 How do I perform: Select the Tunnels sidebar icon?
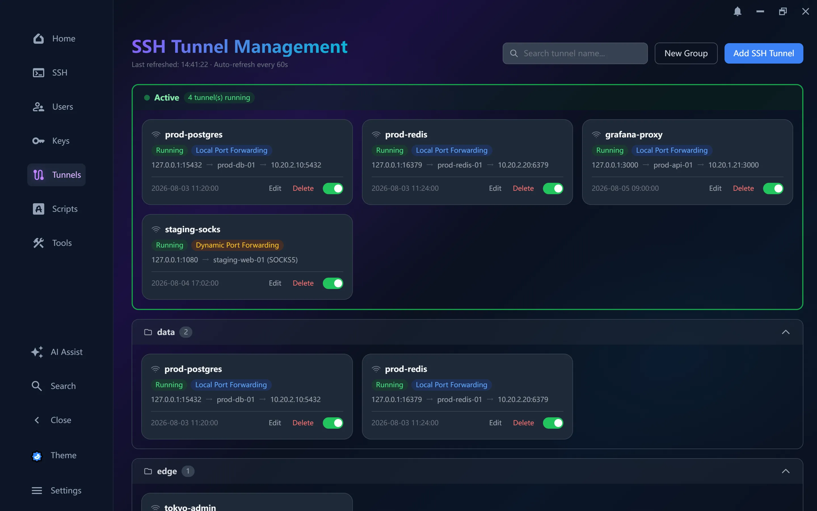39,175
